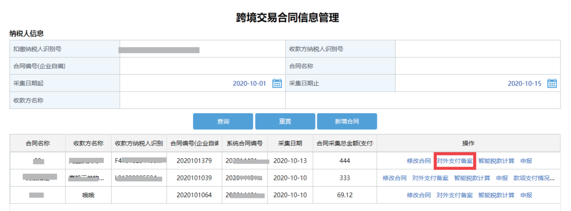Open calendar picker for 采集日期止
The height and width of the screenshot is (211, 571).
[552, 83]
